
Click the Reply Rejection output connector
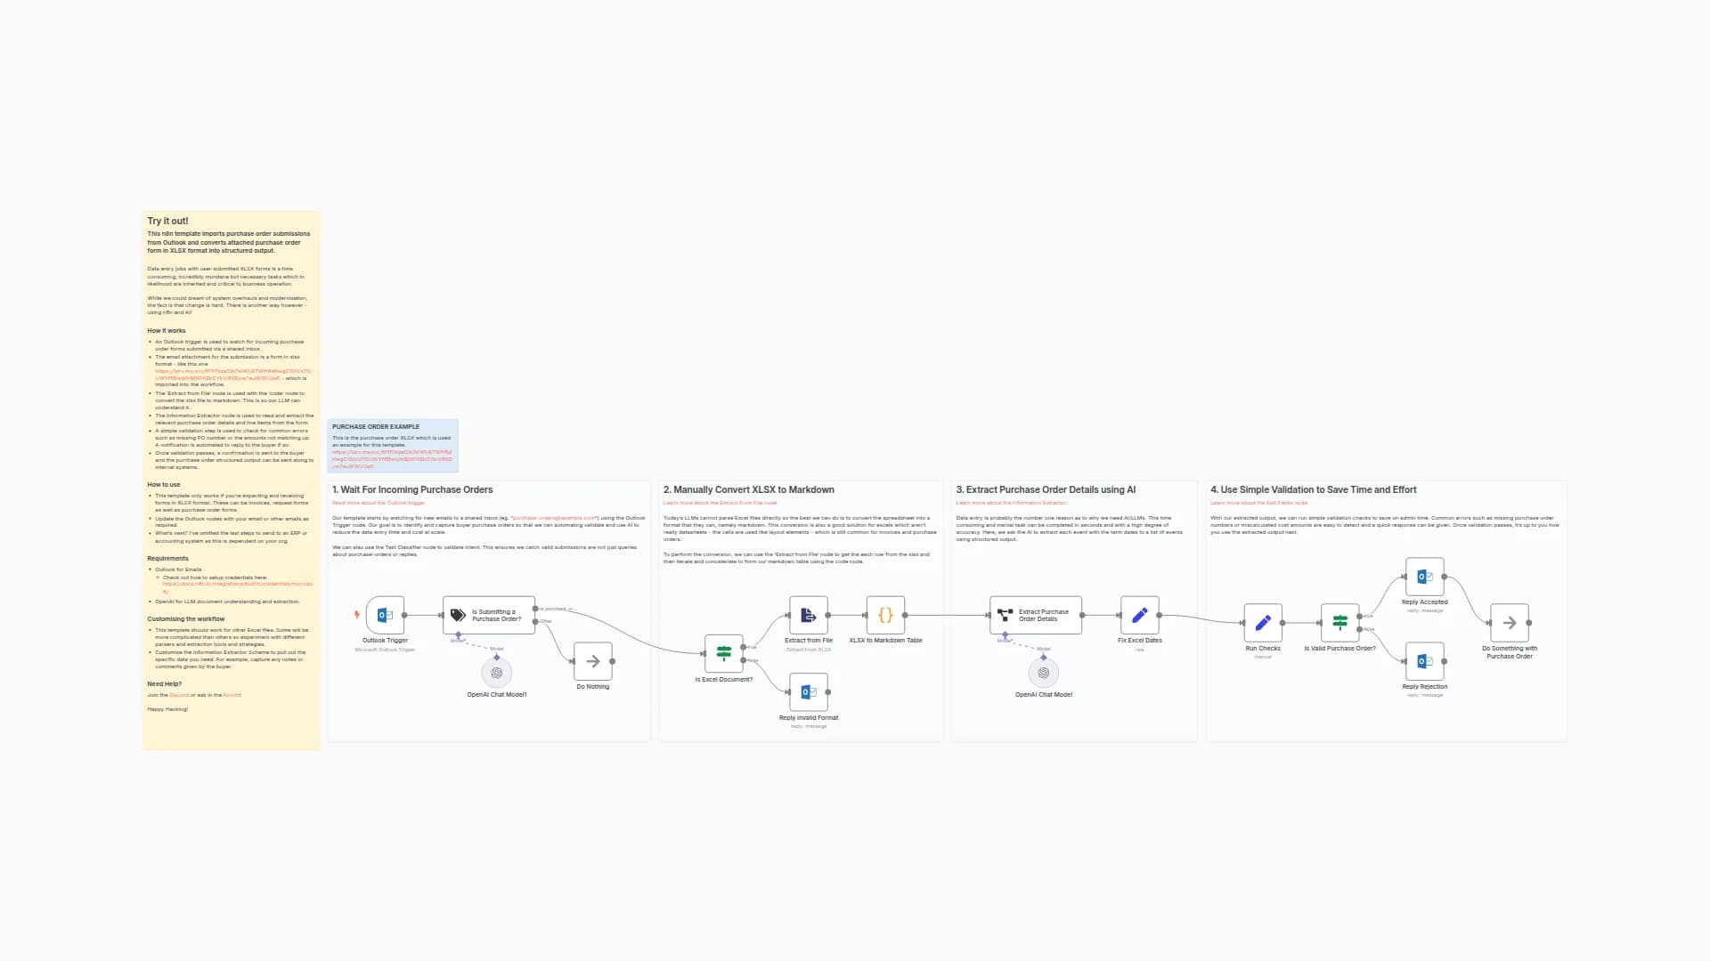pyautogui.click(x=1445, y=661)
